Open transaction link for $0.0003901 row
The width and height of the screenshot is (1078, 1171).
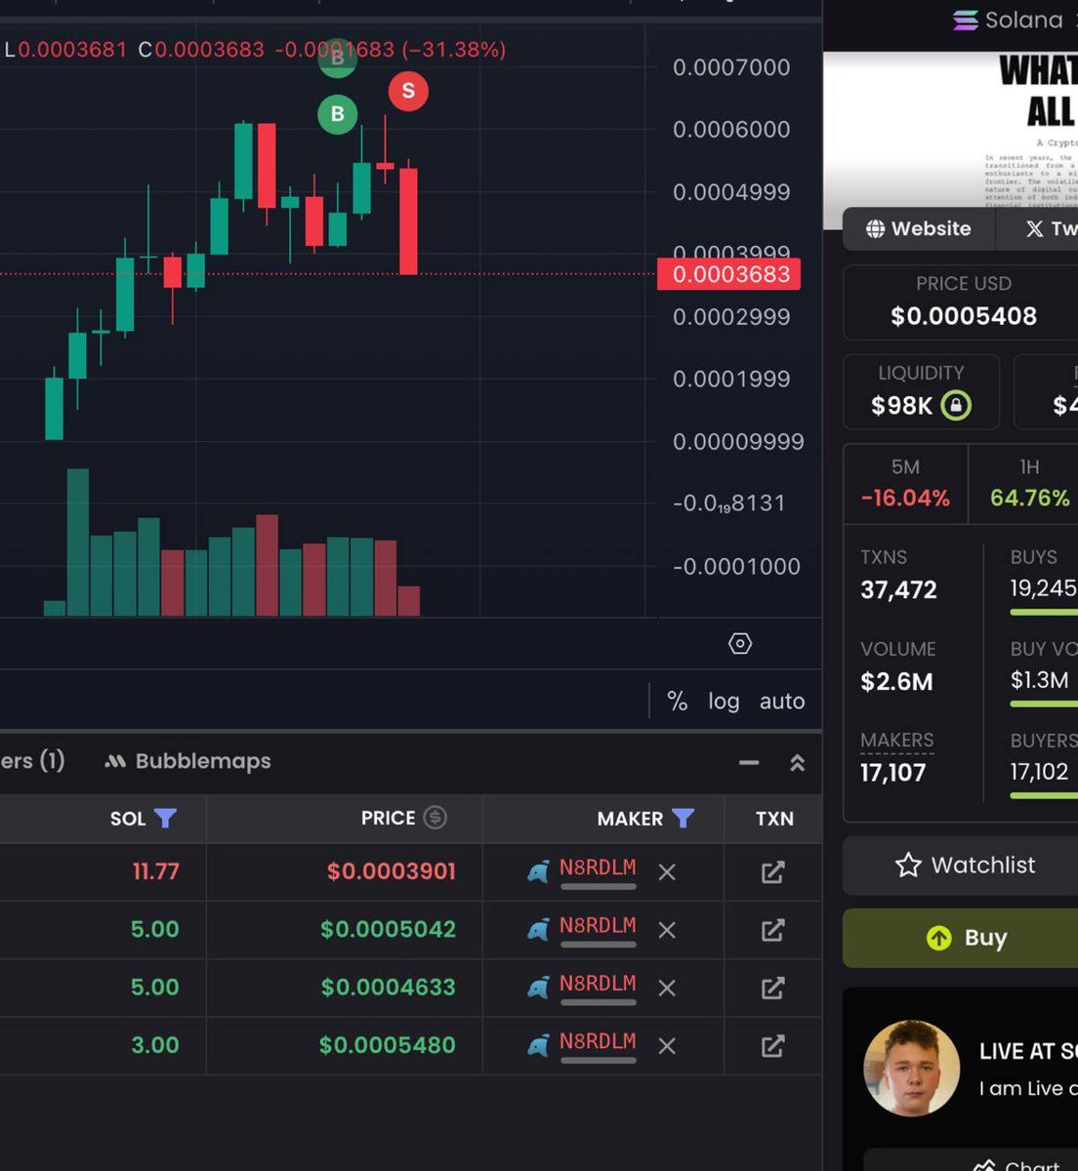coord(772,872)
